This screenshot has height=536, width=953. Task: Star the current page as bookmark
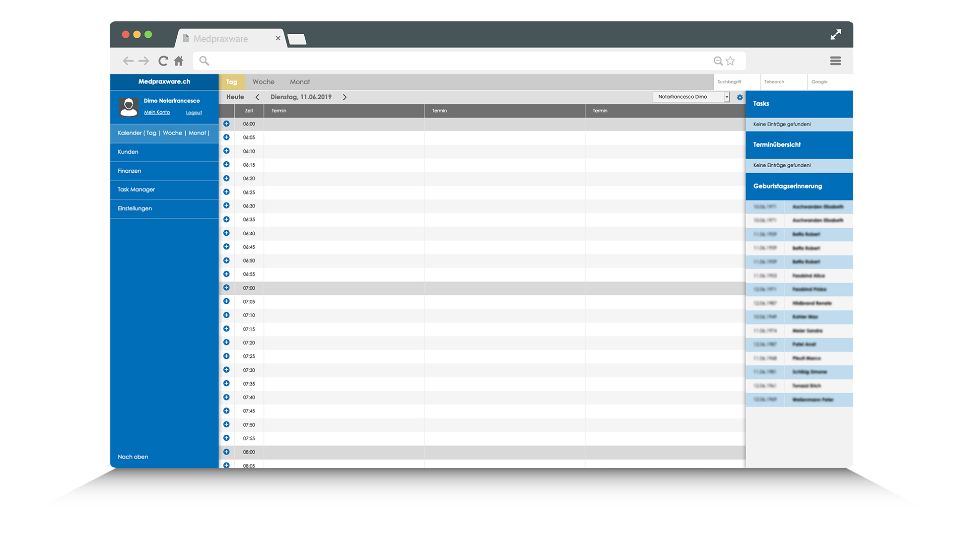coord(730,61)
